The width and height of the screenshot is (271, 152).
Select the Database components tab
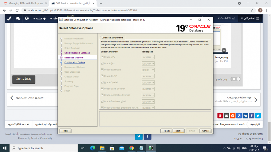point(112,38)
